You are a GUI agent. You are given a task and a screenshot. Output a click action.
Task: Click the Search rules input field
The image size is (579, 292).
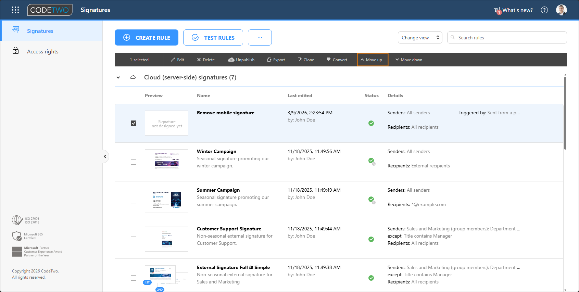507,38
